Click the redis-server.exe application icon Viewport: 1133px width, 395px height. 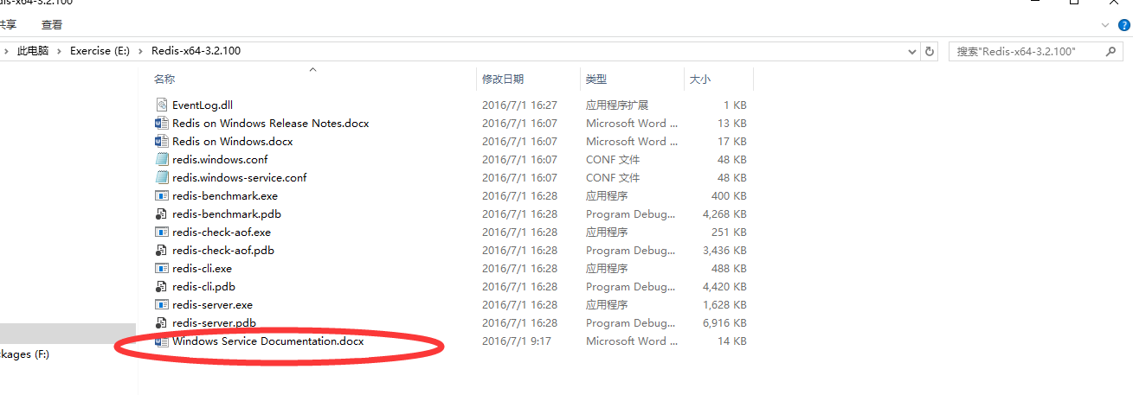click(161, 304)
